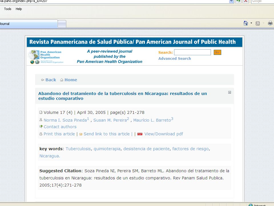Select the Journal browser tab

point(29,24)
